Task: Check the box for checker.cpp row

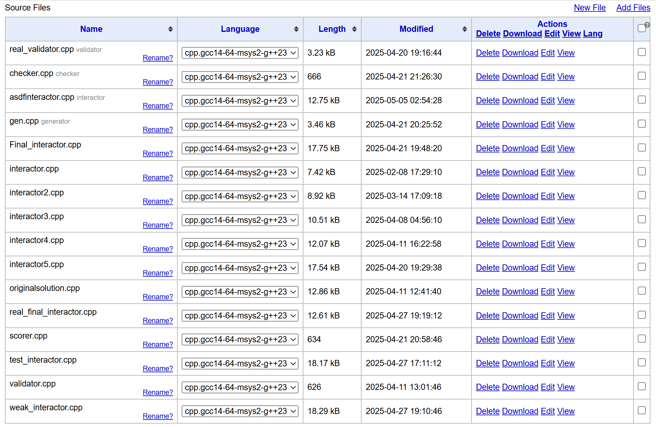Action: tap(641, 76)
